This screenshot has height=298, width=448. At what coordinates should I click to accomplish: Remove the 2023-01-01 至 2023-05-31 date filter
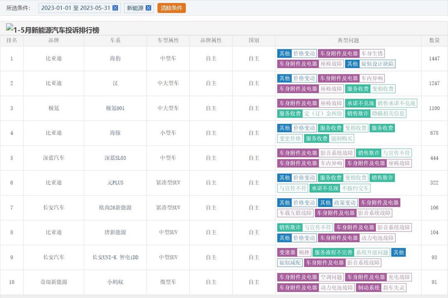click(115, 8)
